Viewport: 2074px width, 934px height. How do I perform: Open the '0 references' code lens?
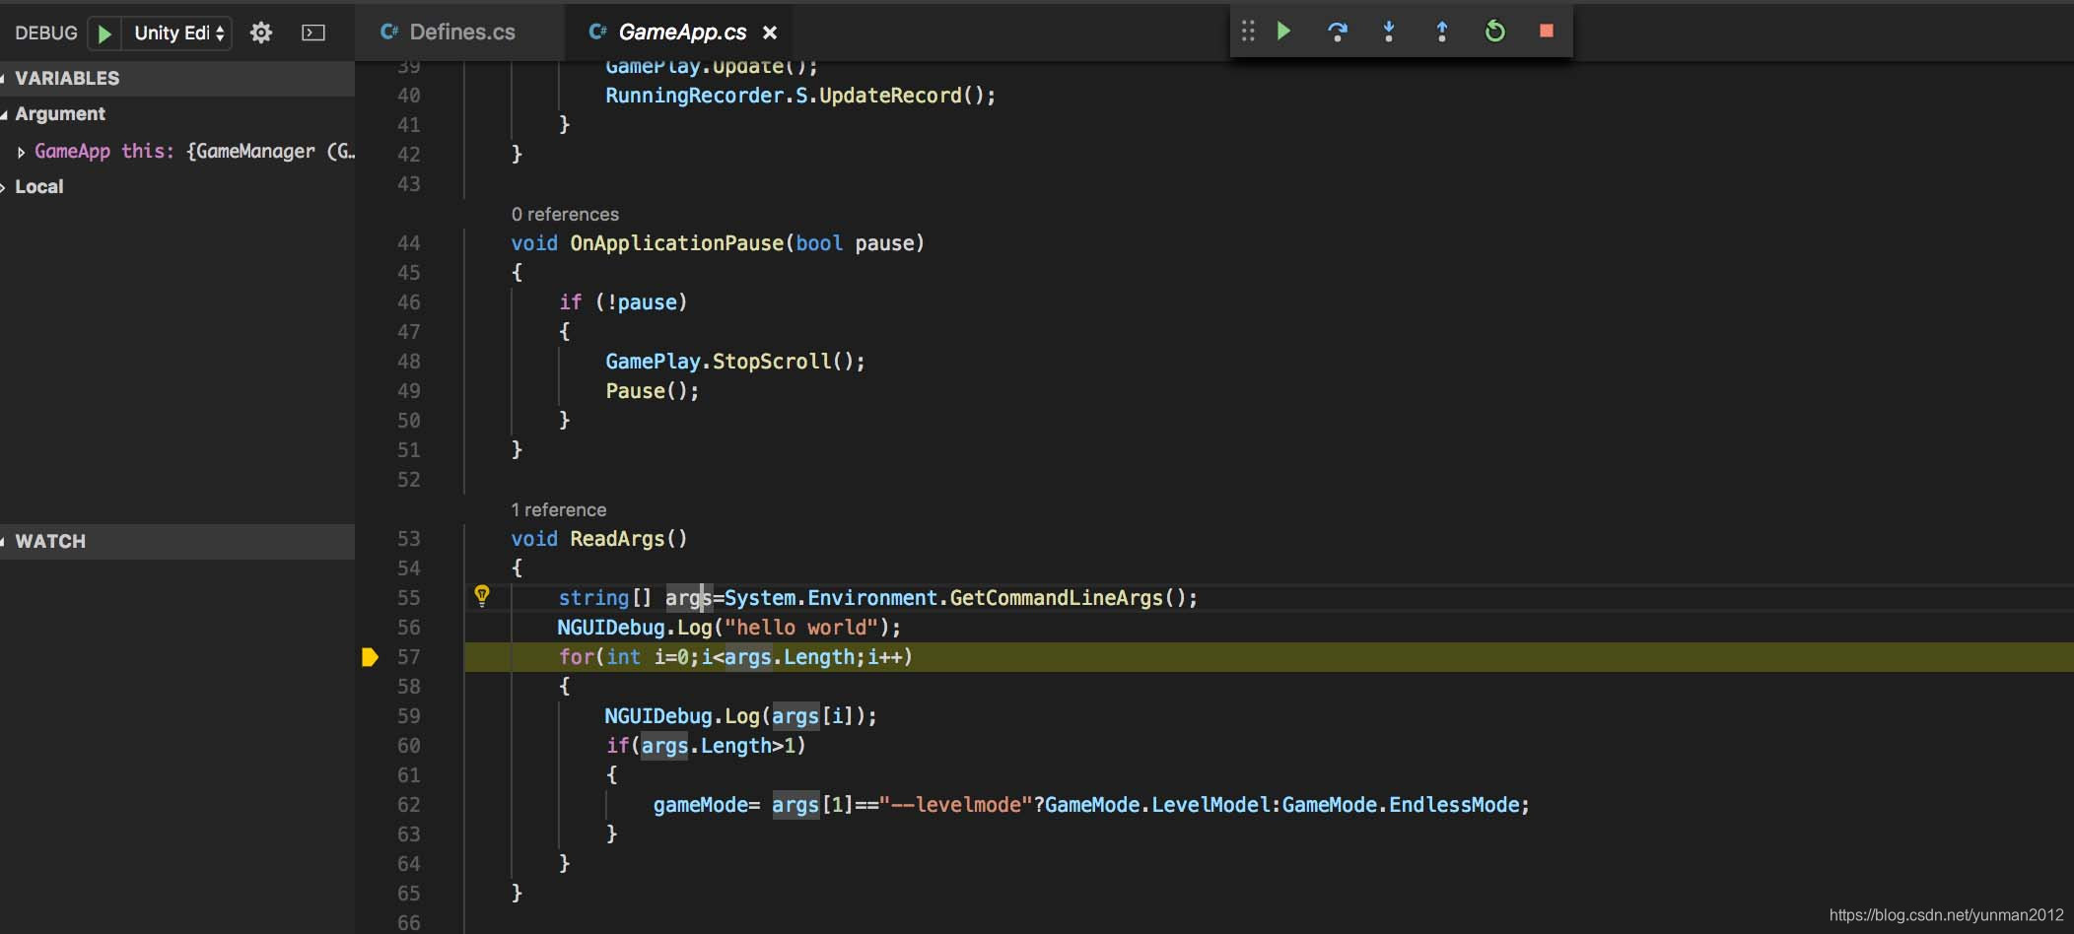pos(565,215)
